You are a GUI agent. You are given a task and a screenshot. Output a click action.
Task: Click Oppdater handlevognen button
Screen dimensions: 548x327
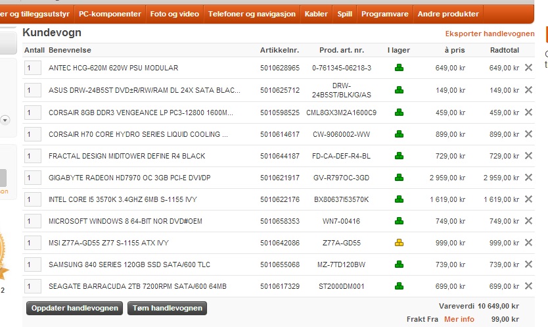pyautogui.click(x=74, y=308)
